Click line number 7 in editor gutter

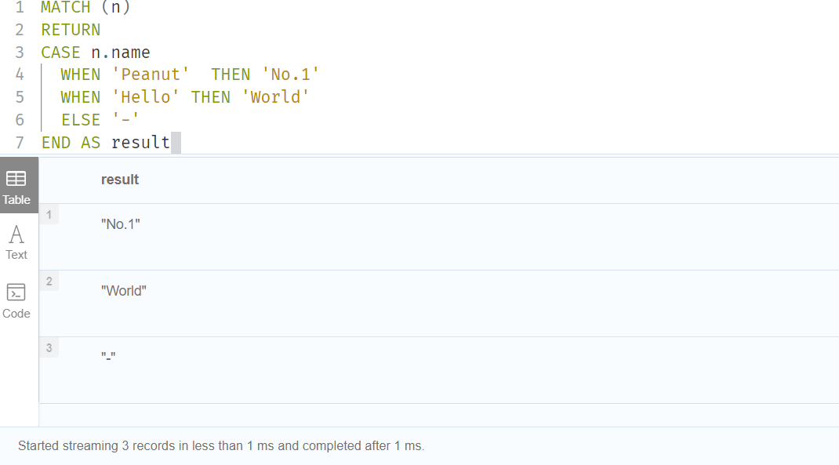(20, 143)
